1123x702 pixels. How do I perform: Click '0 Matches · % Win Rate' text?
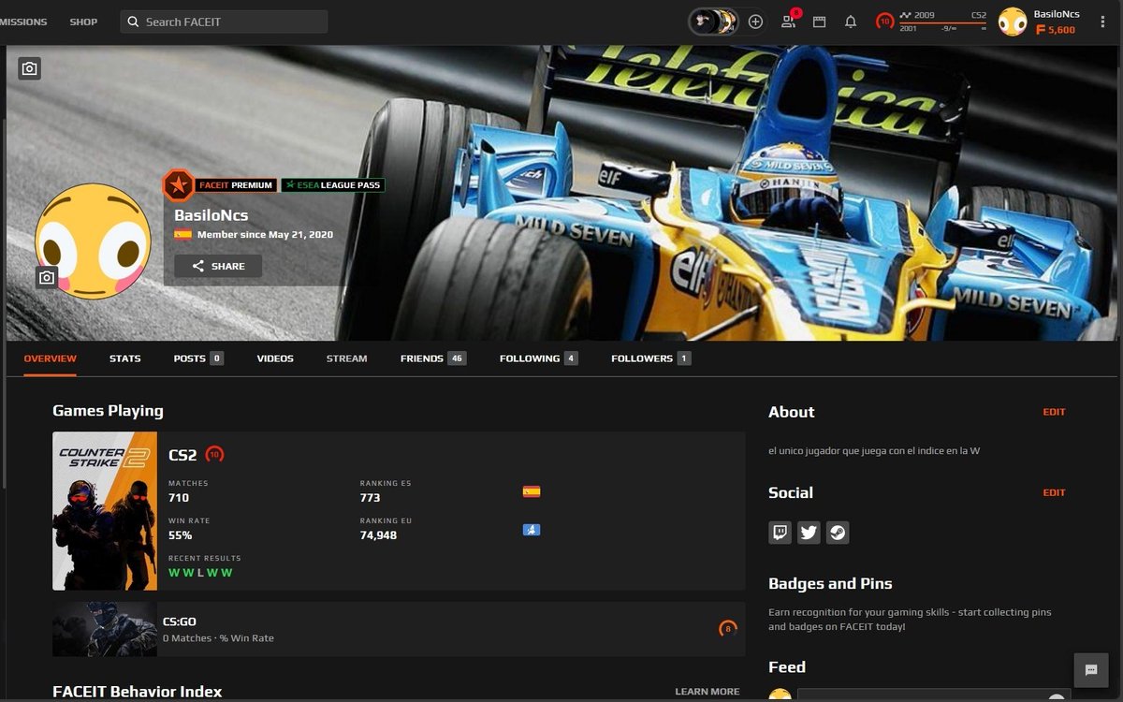218,638
